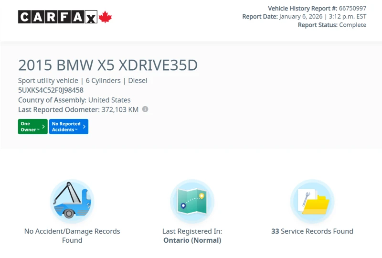Viewport: 382px width, 258px height.
Task: Expand the No Reported Accidents badge chevron
Action: [84, 127]
